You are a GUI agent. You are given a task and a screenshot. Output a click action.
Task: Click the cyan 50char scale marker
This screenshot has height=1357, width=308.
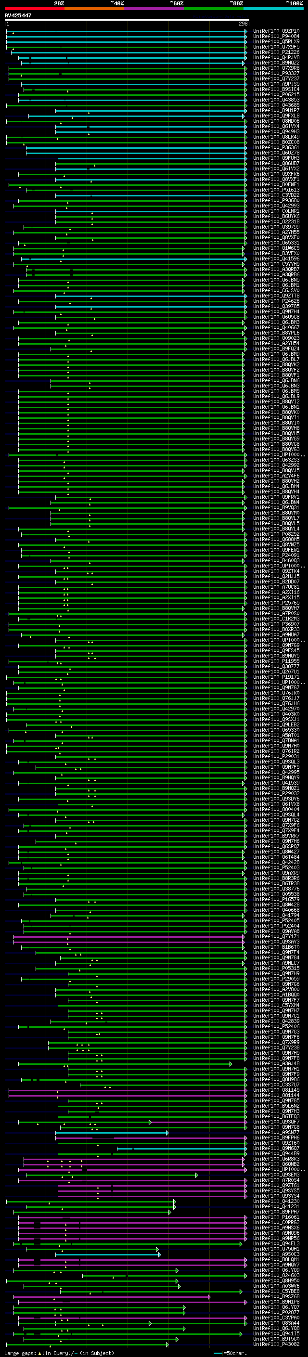(x=218, y=1353)
